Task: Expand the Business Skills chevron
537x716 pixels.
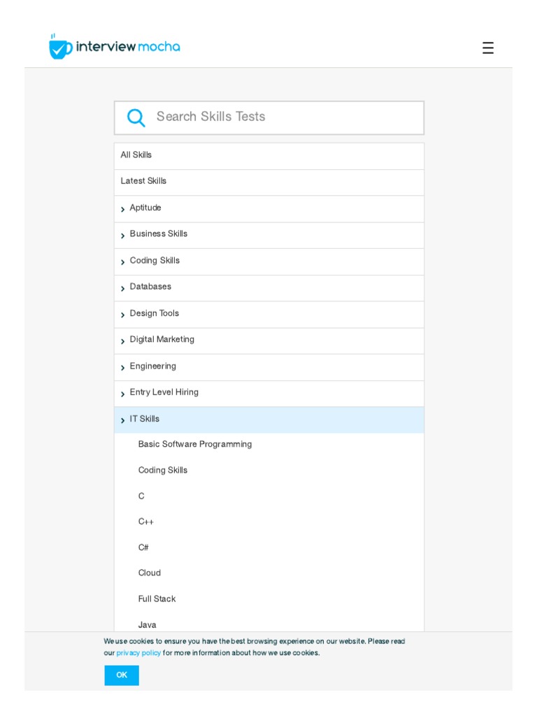Action: pyautogui.click(x=122, y=236)
